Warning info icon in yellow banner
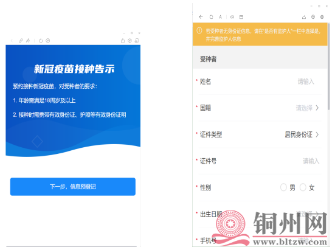This screenshot has height=250, width=335. pos(199,30)
